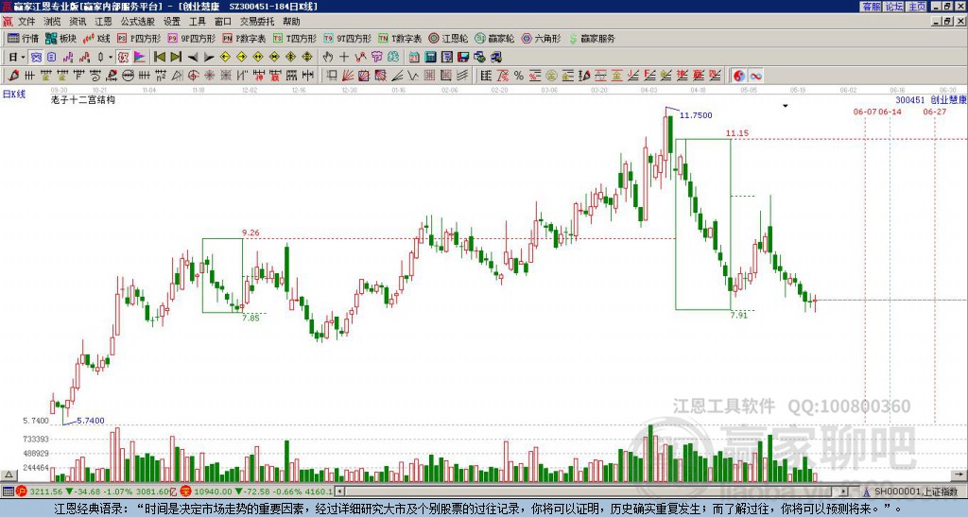Open the 赢家轮 tool
The height and width of the screenshot is (518, 968).
pyautogui.click(x=495, y=38)
